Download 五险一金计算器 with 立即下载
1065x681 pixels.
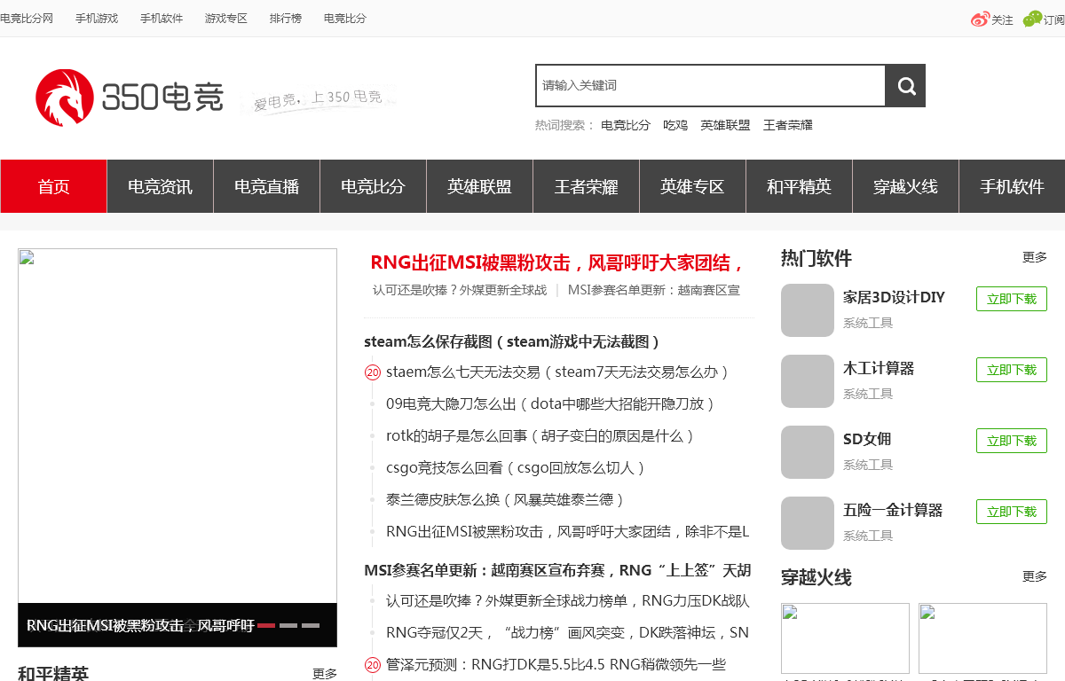(1012, 512)
